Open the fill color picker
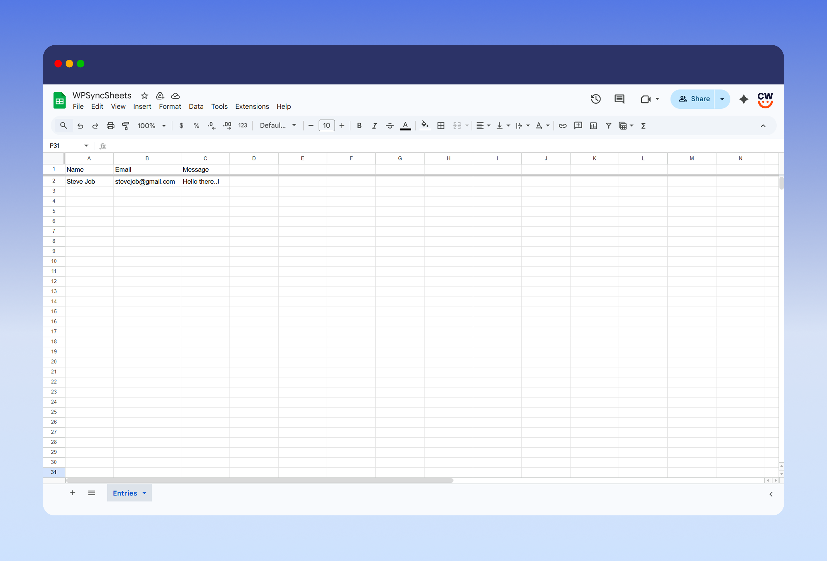Screen dimensions: 827x561 coord(425,126)
